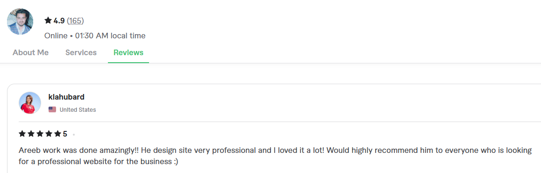Screen dimensions: 541x173
Task: Click klahubard's reviewer avatar
Action: pos(30,103)
